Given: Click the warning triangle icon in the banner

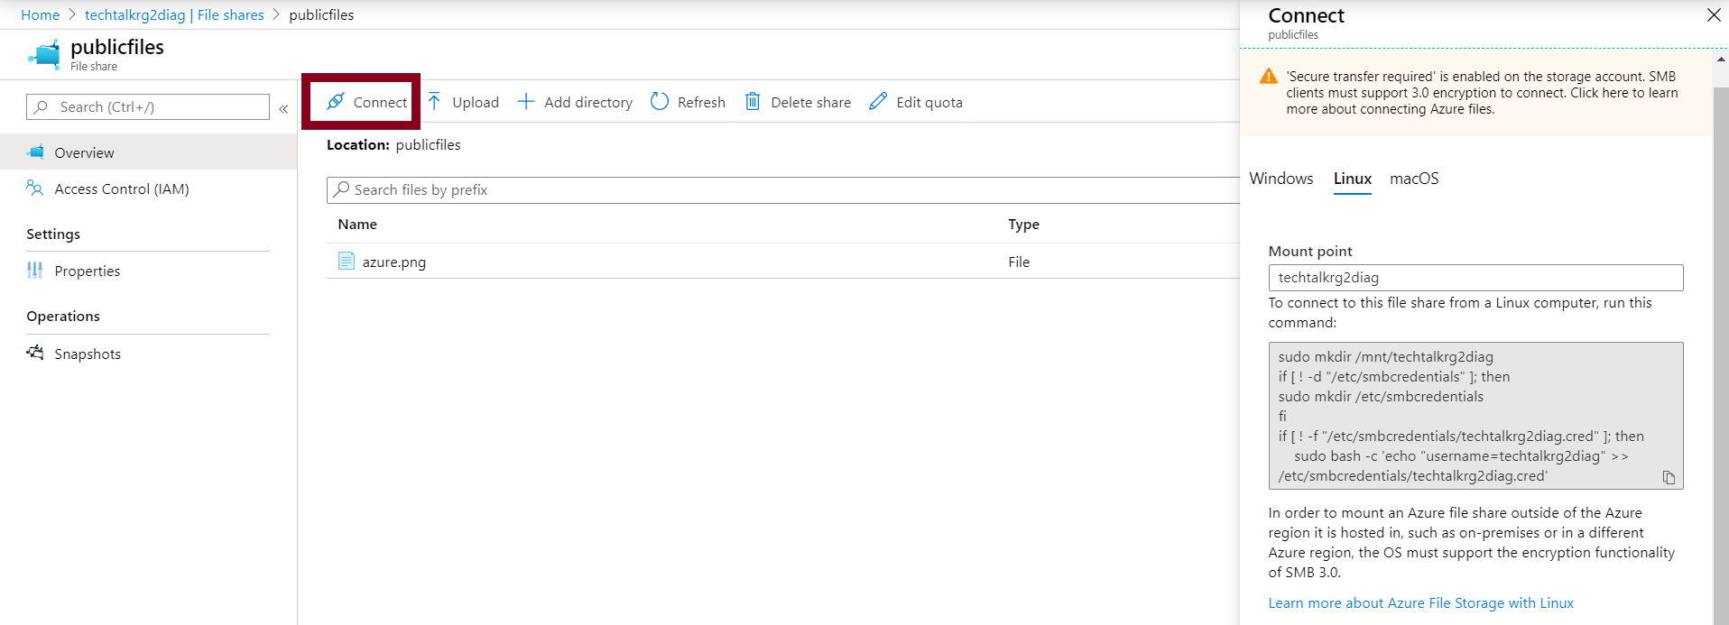Looking at the screenshot, I should (1269, 77).
